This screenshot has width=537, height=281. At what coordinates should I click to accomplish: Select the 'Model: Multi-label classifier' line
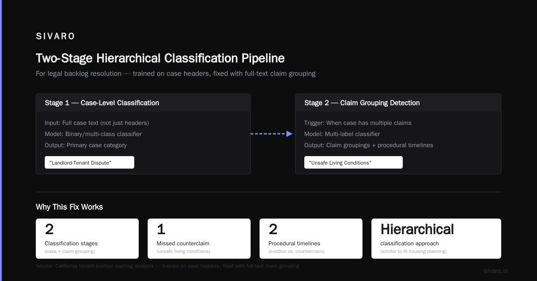pos(342,134)
